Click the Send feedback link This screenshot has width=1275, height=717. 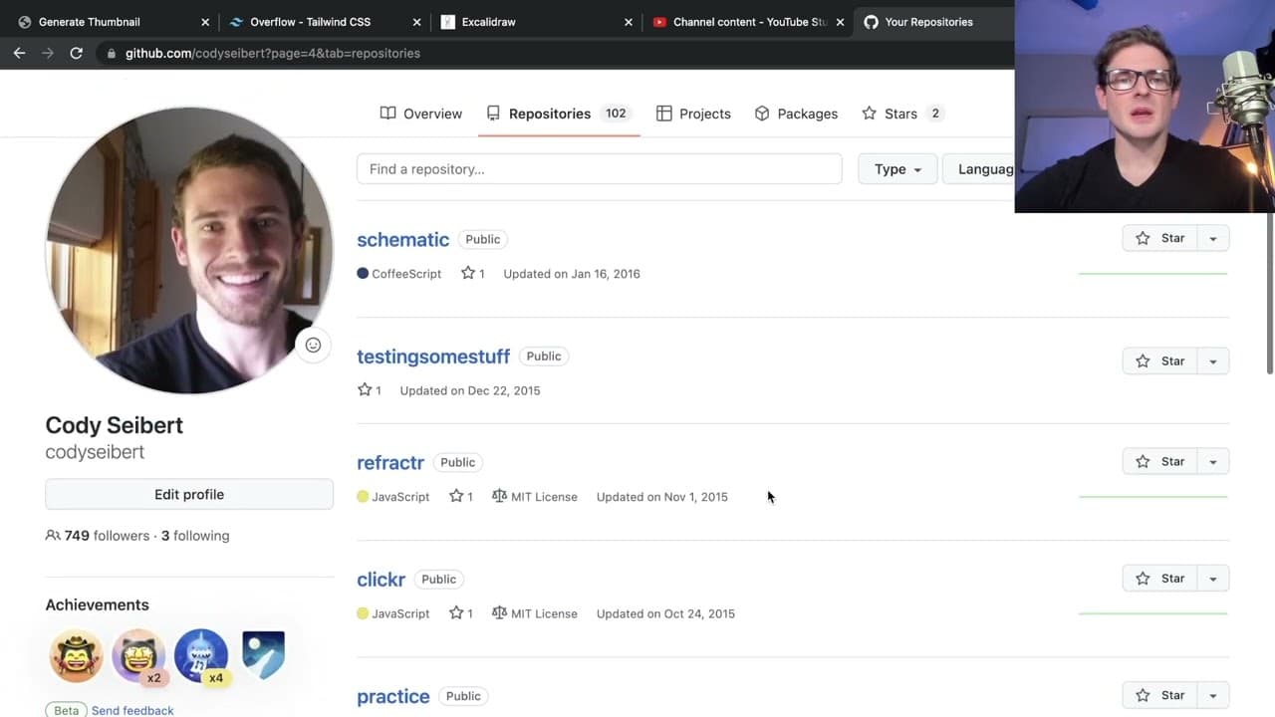click(x=132, y=710)
